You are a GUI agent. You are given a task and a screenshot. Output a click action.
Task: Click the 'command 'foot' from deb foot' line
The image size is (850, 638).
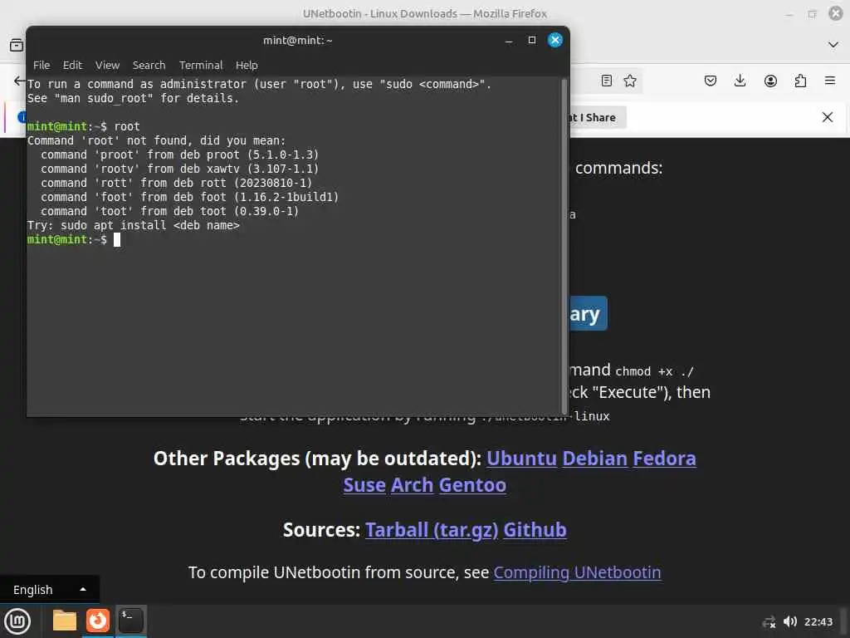tap(190, 198)
